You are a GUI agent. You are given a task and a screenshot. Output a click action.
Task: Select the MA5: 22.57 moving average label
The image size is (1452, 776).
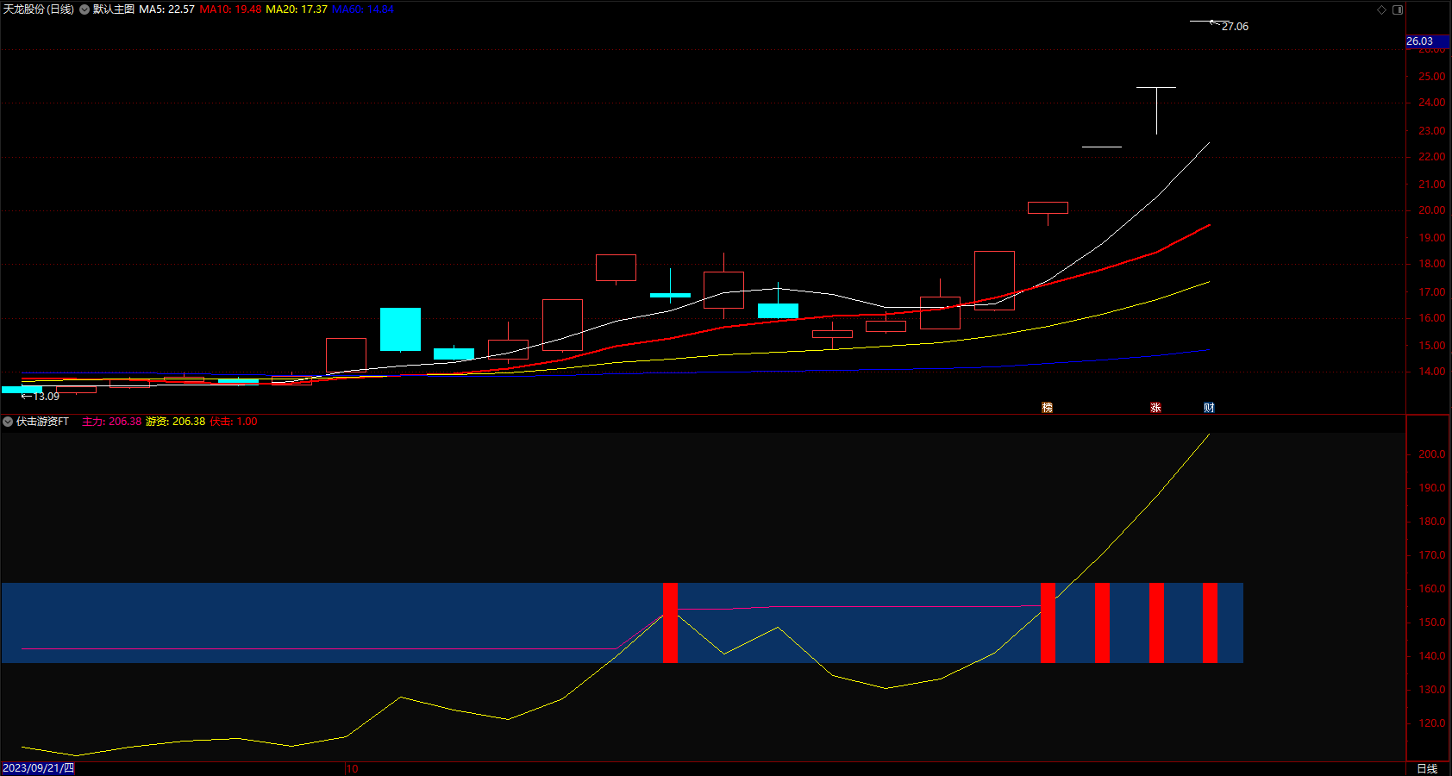pos(166,9)
